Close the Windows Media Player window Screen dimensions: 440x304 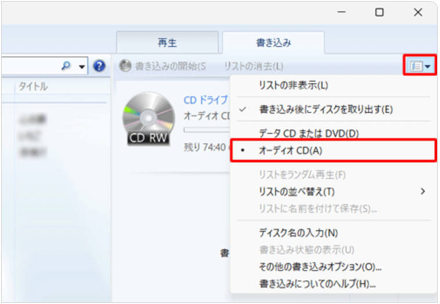click(x=418, y=12)
